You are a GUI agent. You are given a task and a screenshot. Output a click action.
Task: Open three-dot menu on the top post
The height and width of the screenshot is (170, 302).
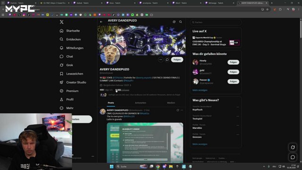pyautogui.click(x=182, y=110)
